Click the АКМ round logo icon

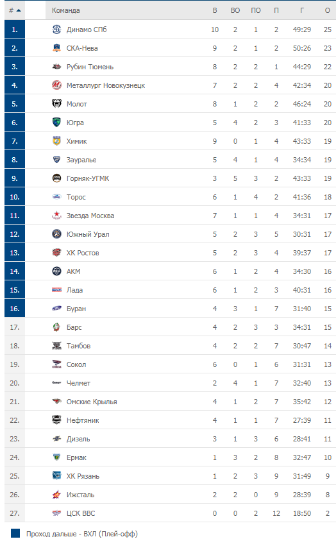point(56,271)
